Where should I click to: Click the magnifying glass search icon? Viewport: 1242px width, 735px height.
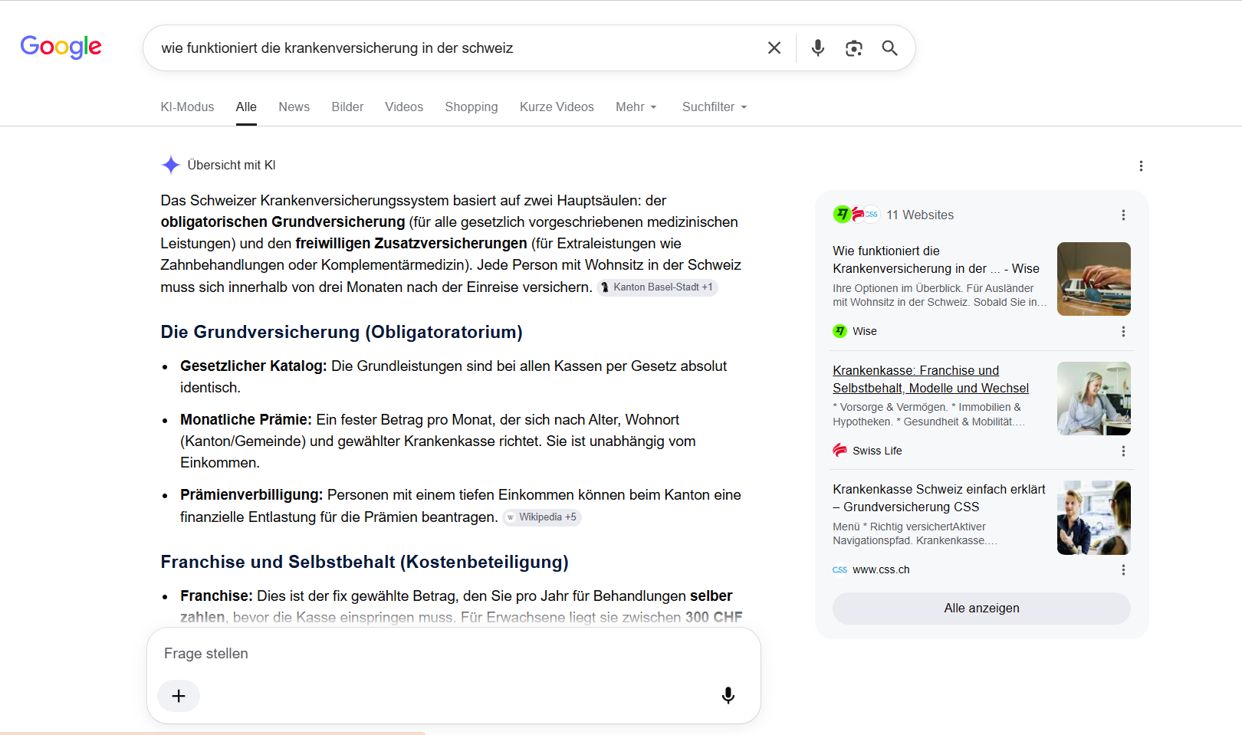point(889,48)
